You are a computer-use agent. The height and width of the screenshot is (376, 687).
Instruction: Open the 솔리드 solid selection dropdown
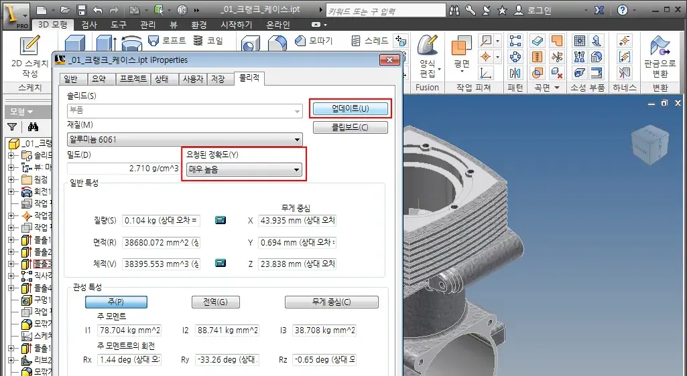[184, 111]
